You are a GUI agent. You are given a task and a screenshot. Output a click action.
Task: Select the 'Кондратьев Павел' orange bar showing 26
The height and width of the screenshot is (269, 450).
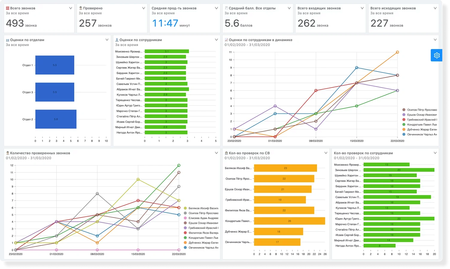pos(290,221)
